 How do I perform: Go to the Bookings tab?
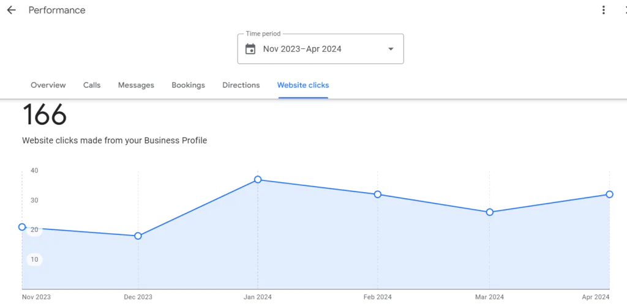188,85
